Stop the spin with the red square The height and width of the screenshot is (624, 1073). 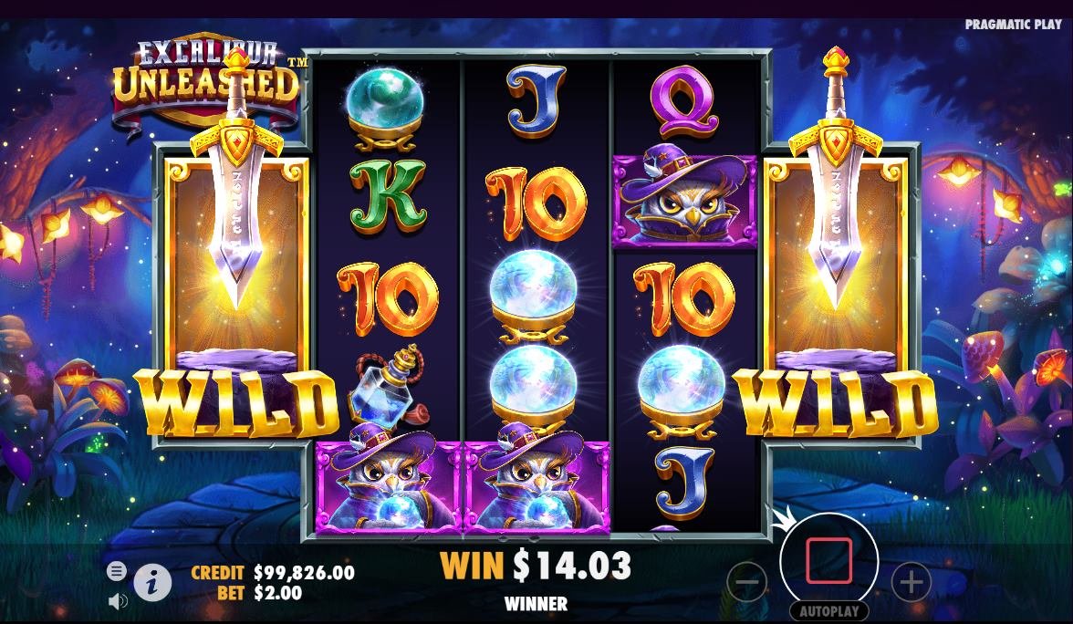(x=828, y=560)
